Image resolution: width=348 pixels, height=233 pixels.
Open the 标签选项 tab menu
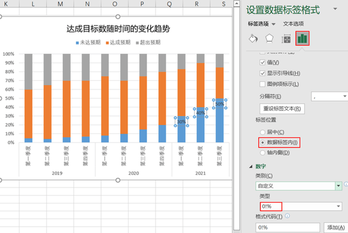click(261, 24)
